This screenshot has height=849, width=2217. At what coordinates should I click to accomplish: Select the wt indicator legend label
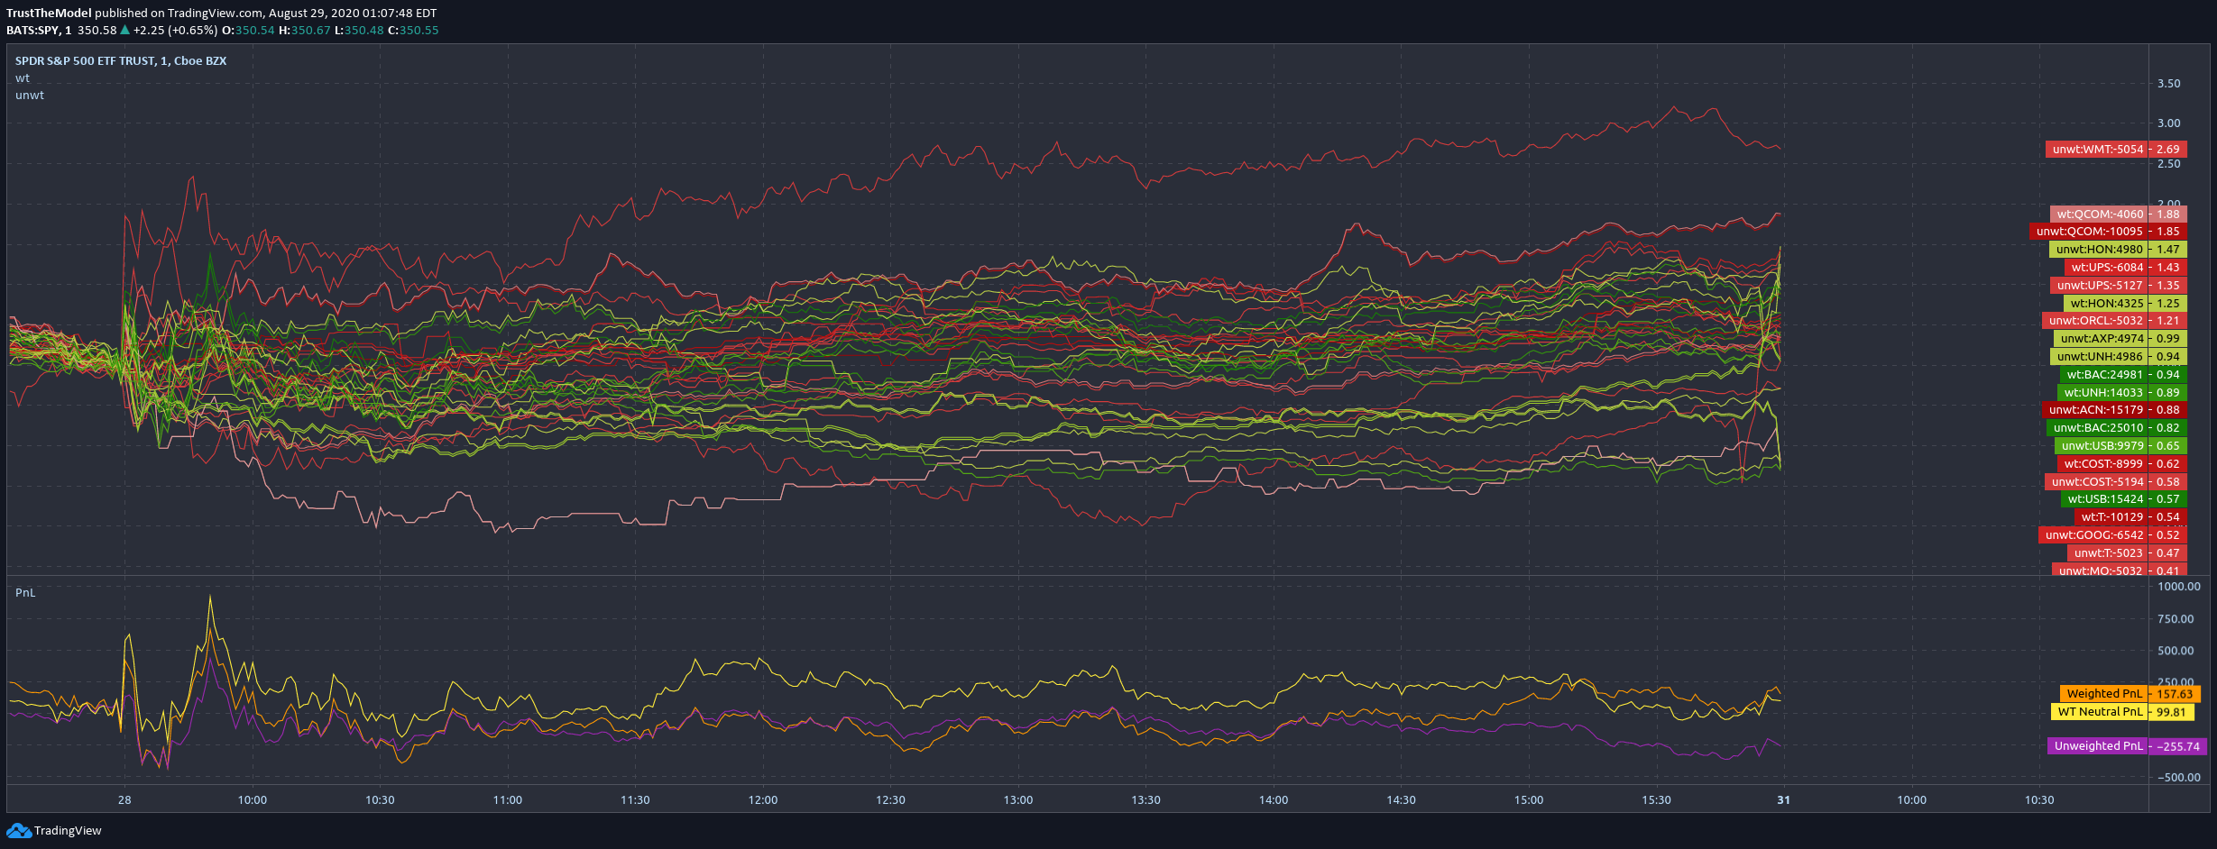[23, 78]
